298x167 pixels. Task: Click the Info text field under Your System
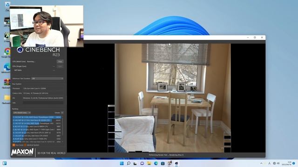click(x=43, y=103)
